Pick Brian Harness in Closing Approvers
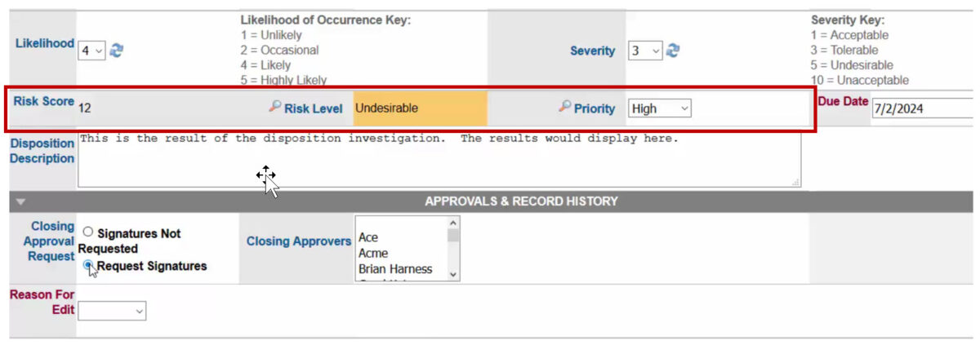The image size is (980, 345). pos(395,268)
